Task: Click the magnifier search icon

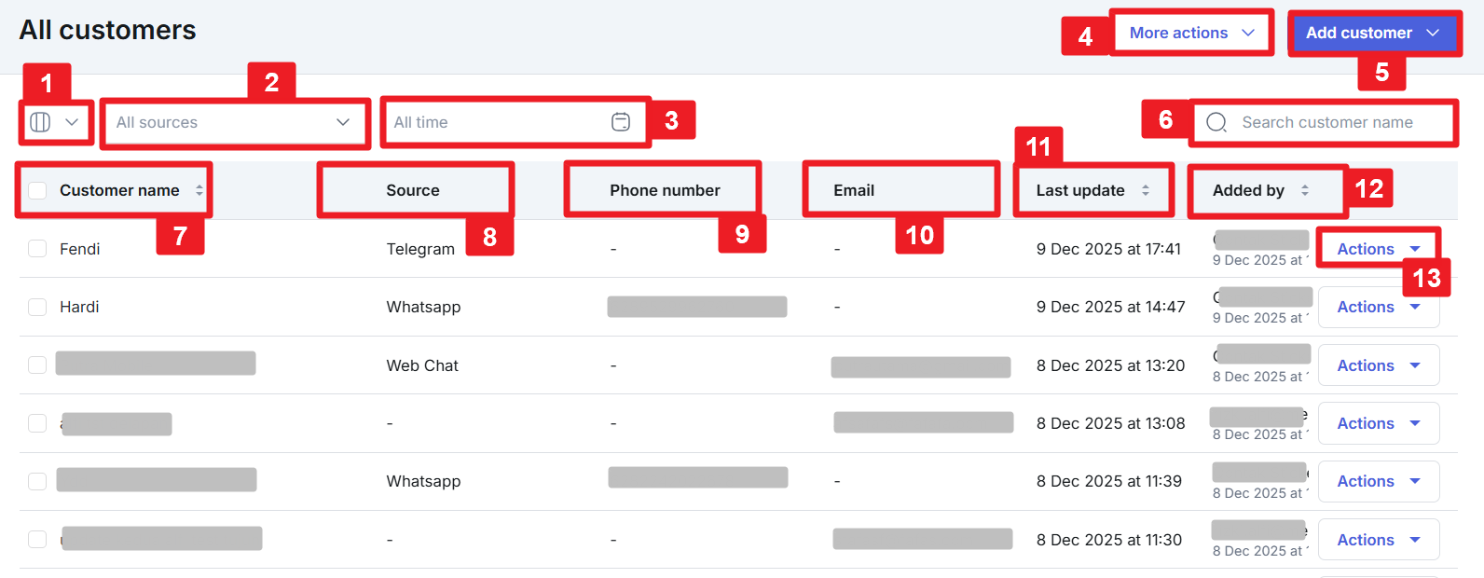Action: pyautogui.click(x=1216, y=122)
